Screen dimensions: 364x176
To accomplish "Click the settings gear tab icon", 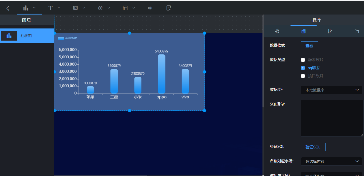I will pyautogui.click(x=277, y=31).
